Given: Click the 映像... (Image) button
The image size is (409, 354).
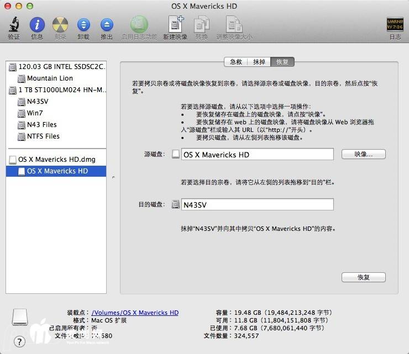Looking at the screenshot, I should click(363, 155).
